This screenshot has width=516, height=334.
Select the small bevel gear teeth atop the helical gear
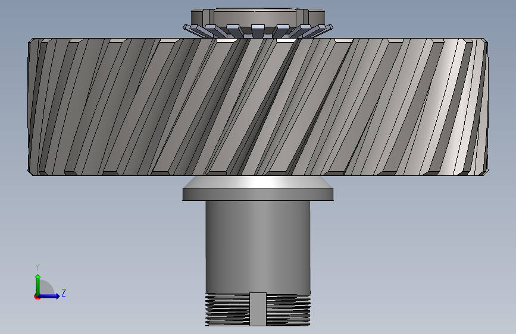258,31
